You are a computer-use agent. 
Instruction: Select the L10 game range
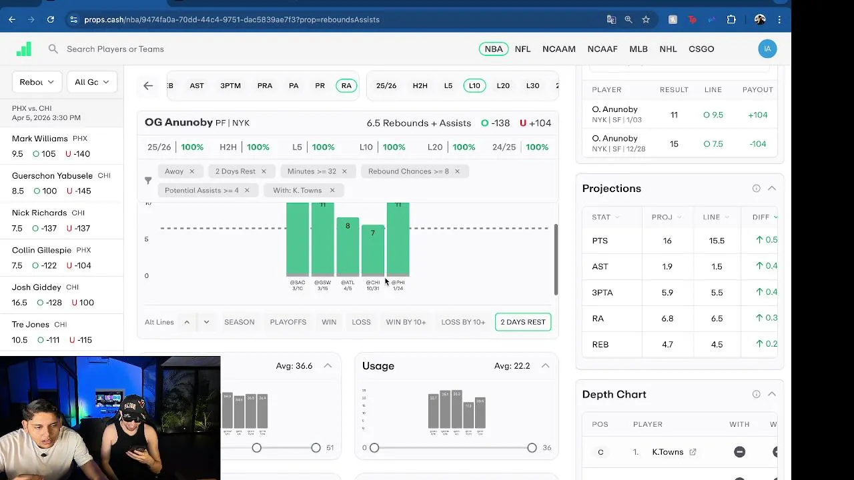tap(474, 85)
